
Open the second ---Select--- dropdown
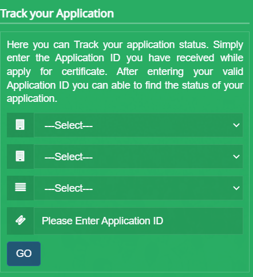coord(139,157)
